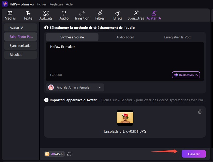Open the Effets panel

(x=118, y=16)
